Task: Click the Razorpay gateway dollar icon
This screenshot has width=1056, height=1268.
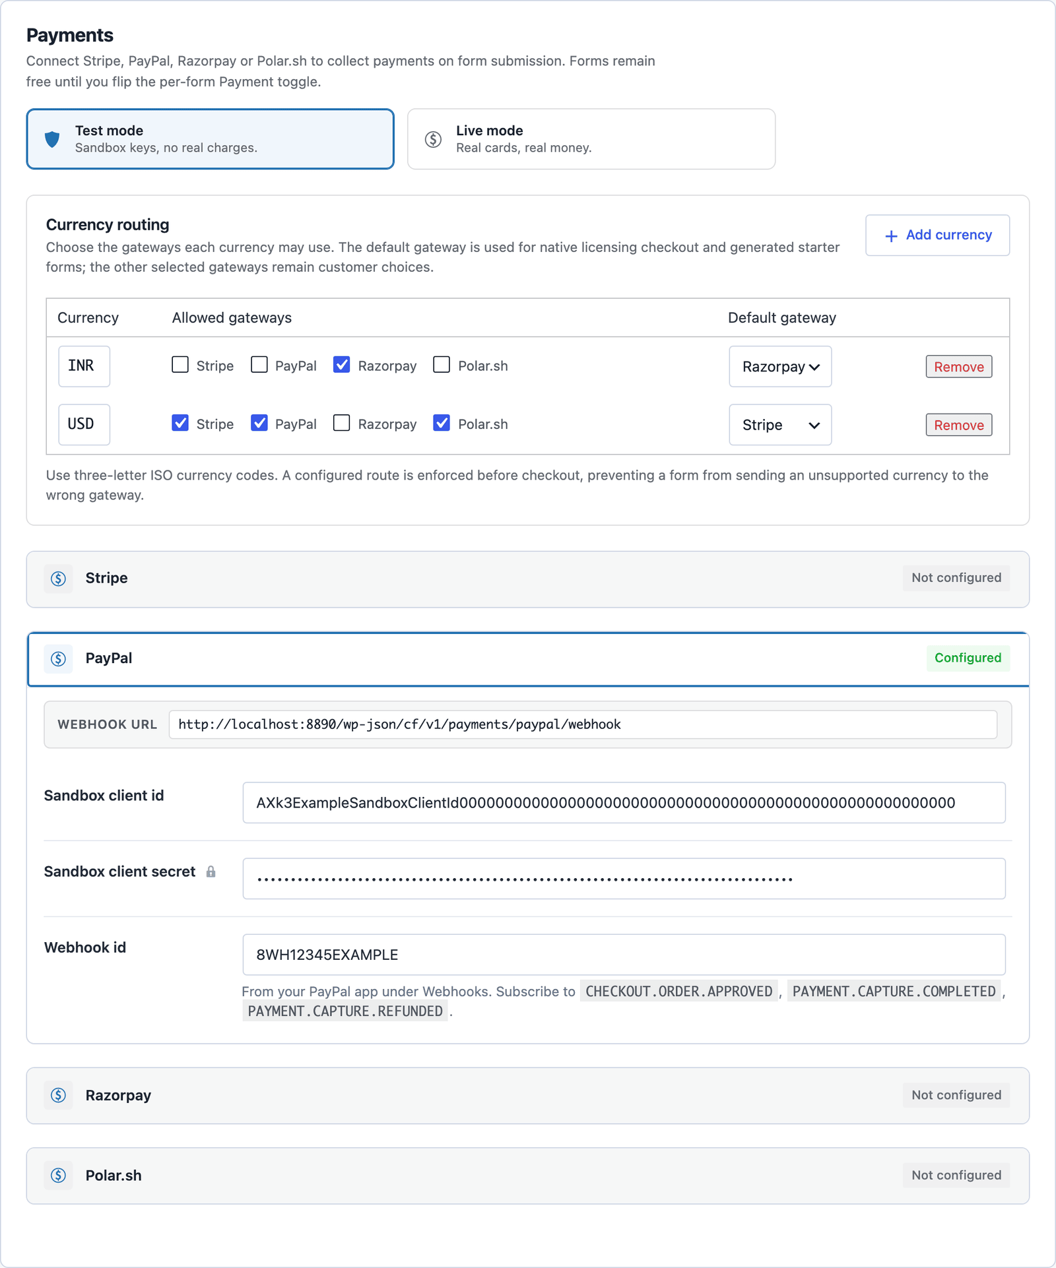Action: tap(59, 1095)
